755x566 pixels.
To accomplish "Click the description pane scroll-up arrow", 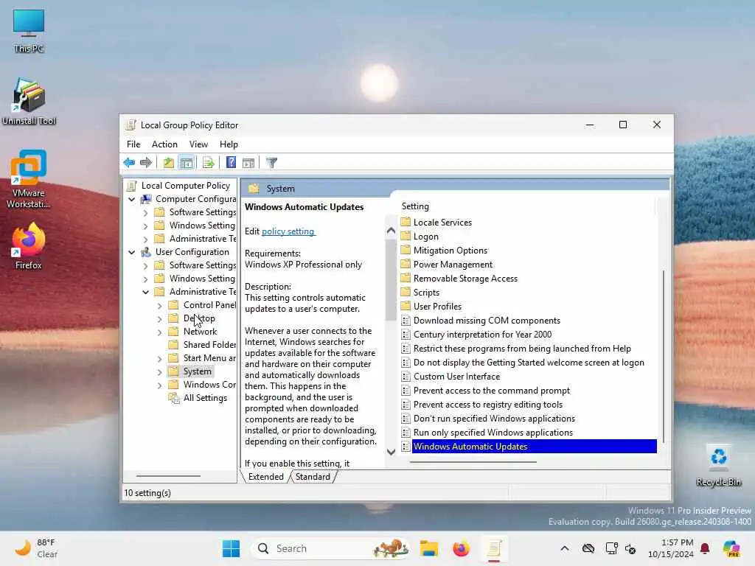I will [391, 231].
